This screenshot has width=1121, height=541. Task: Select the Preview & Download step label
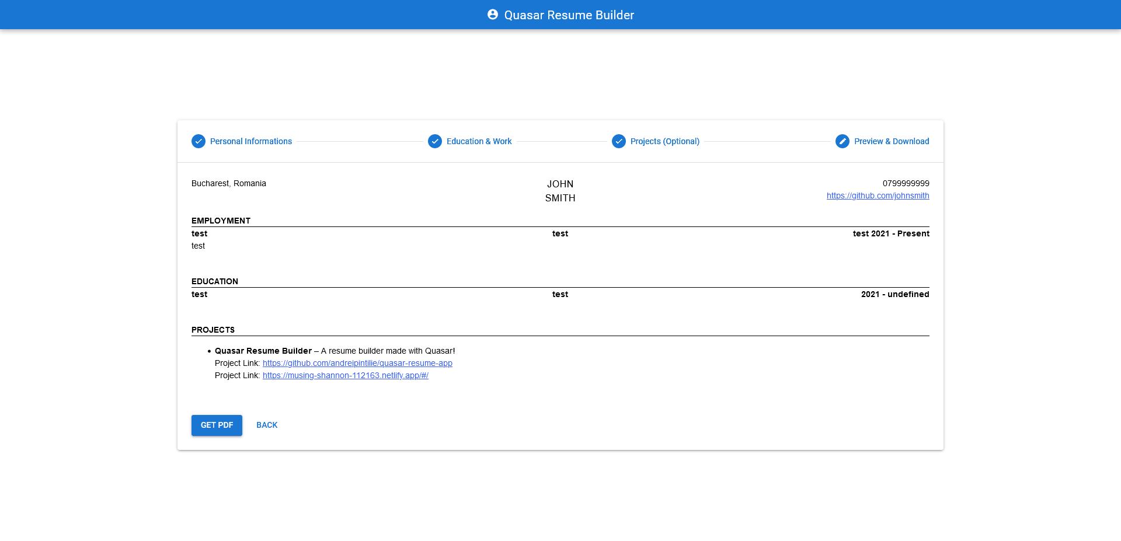tap(892, 141)
